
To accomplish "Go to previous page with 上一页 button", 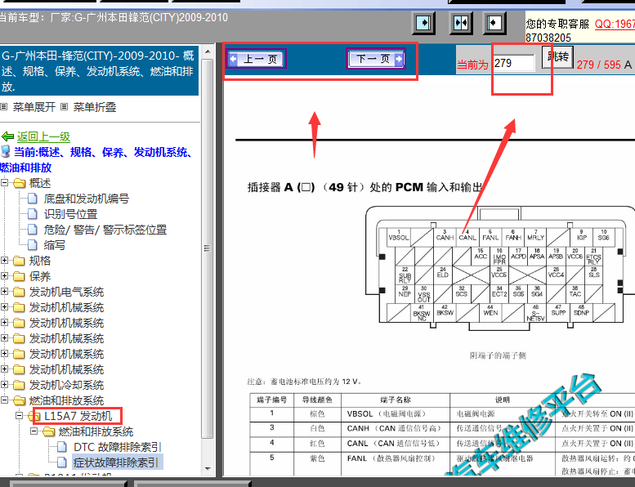I will pos(257,59).
